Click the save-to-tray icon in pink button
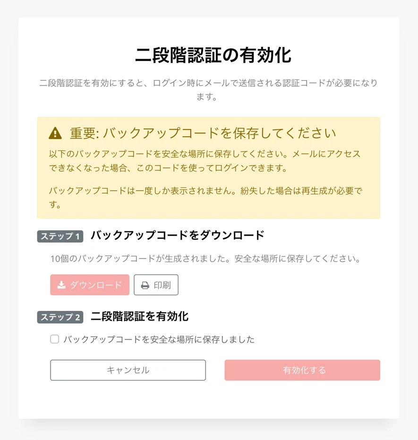 click(x=61, y=284)
